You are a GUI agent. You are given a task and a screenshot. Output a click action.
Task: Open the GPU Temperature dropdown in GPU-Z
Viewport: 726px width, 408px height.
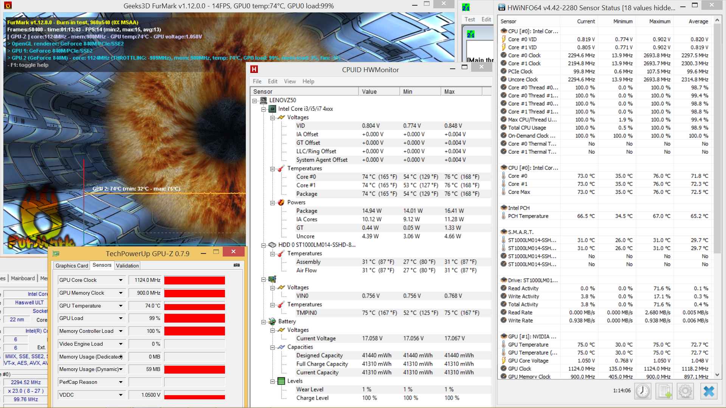coord(121,306)
